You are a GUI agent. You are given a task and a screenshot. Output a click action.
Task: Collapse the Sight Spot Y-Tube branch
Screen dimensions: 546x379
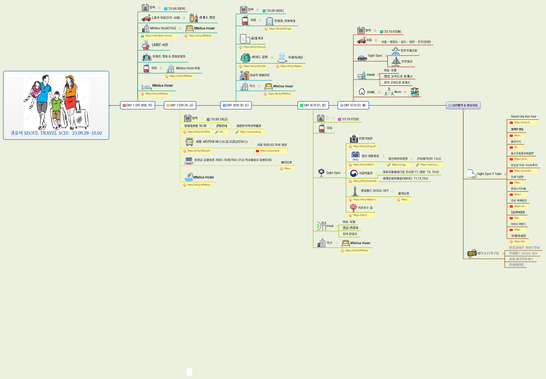pyautogui.click(x=505, y=174)
